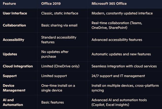Click the Basic sharing via email cell

[x=59, y=25]
